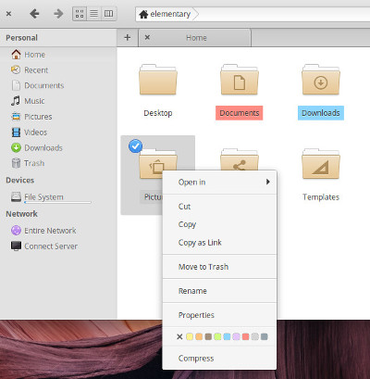Pick the yellow color label
Screen dimensions: 370x379
tap(190, 336)
